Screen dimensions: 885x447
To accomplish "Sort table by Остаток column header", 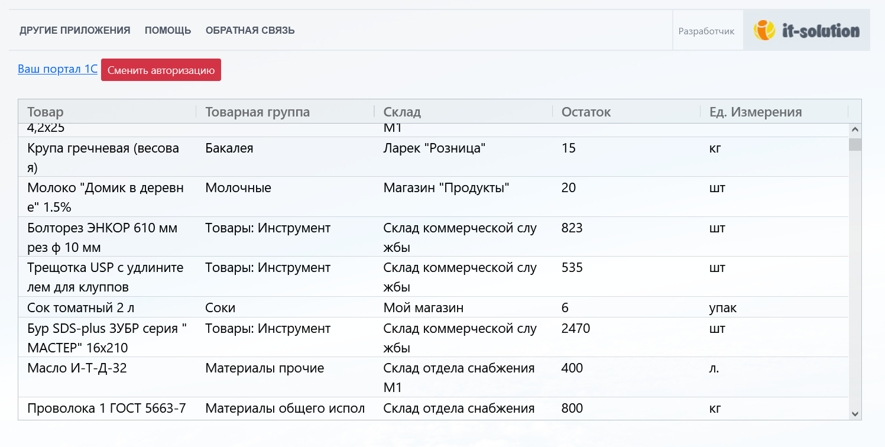I will click(586, 112).
